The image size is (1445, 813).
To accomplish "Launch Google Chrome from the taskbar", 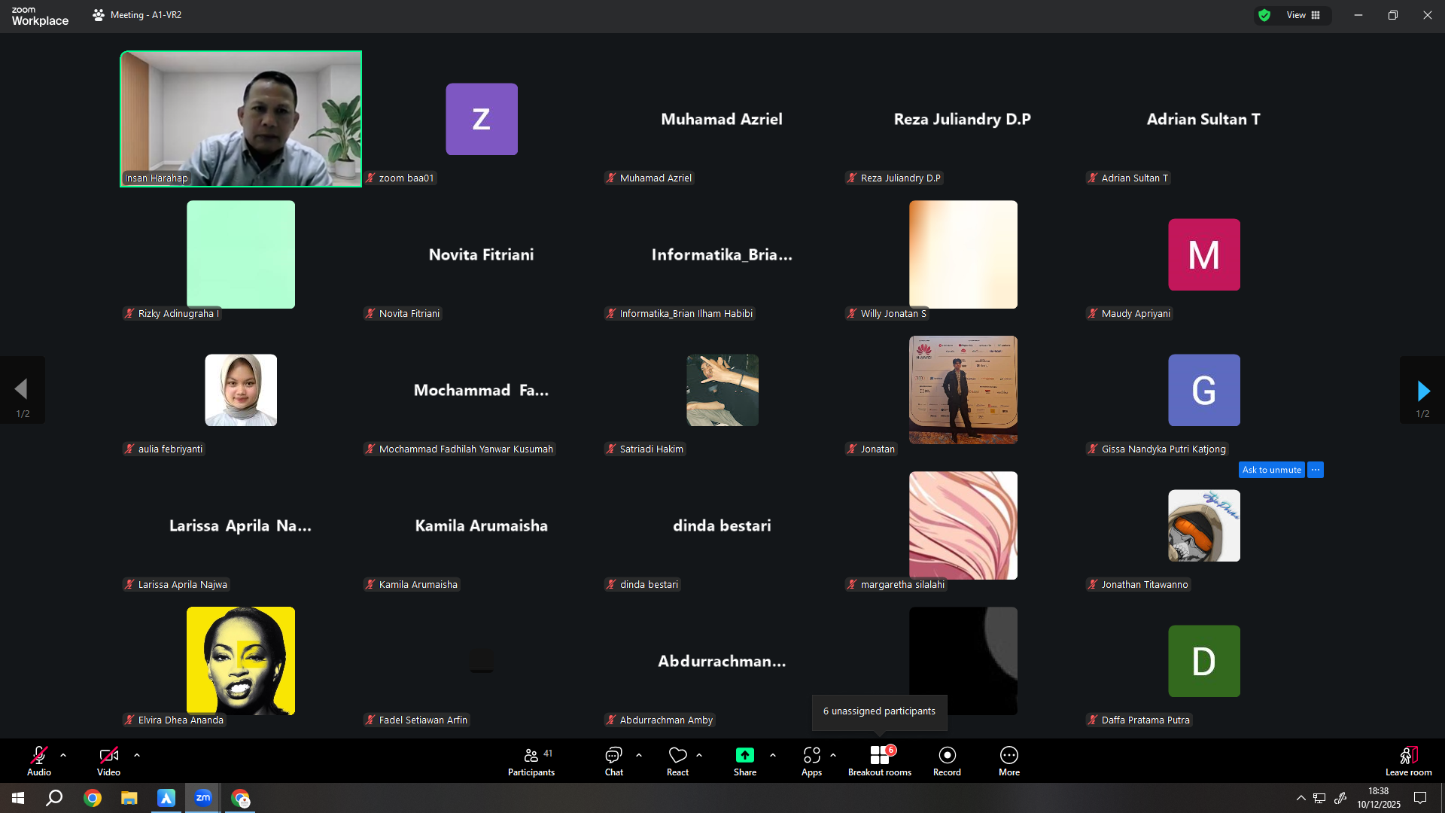I will tap(93, 798).
